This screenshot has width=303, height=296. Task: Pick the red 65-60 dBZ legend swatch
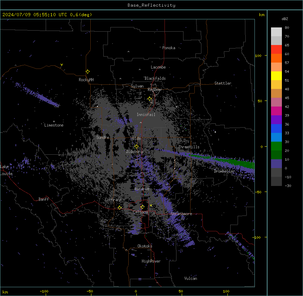pyautogui.click(x=276, y=50)
